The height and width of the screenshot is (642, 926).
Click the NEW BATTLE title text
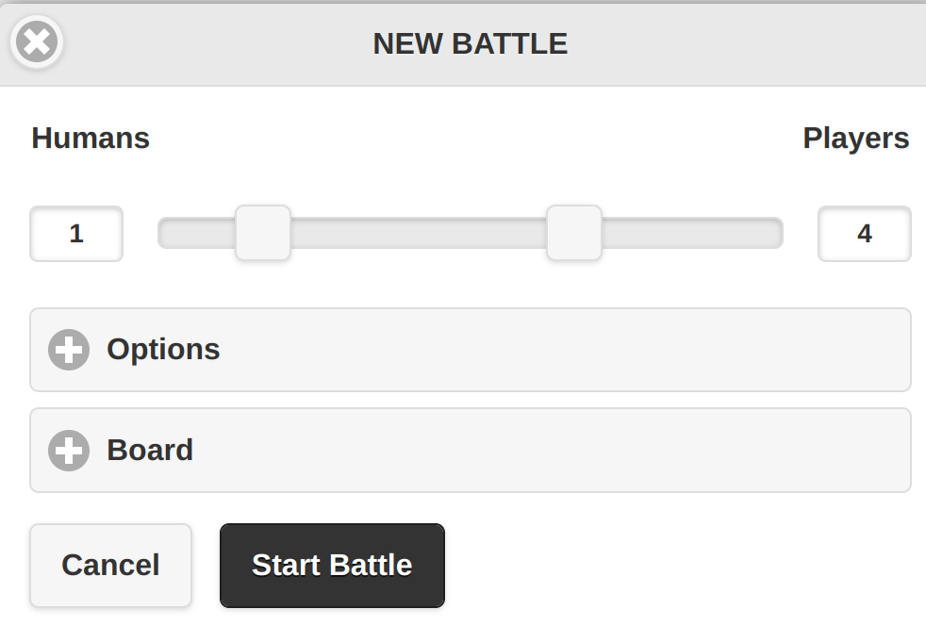pyautogui.click(x=470, y=43)
